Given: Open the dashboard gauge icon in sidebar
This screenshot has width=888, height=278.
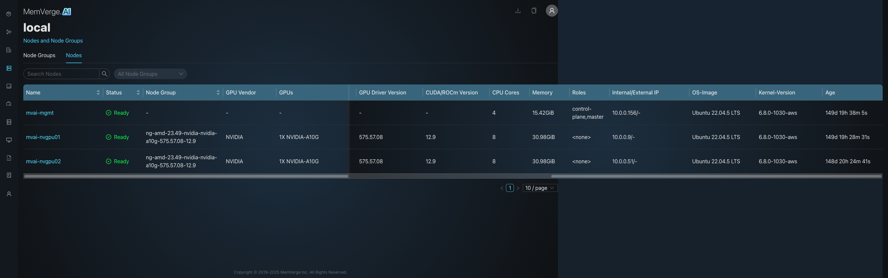Looking at the screenshot, I should [x=9, y=14].
